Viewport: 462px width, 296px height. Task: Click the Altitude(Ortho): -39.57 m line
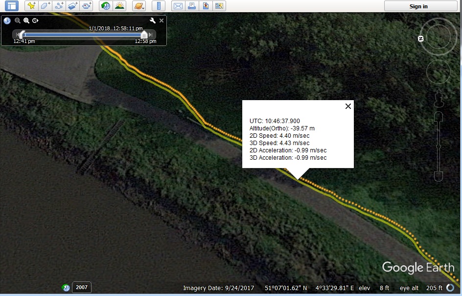(282, 128)
